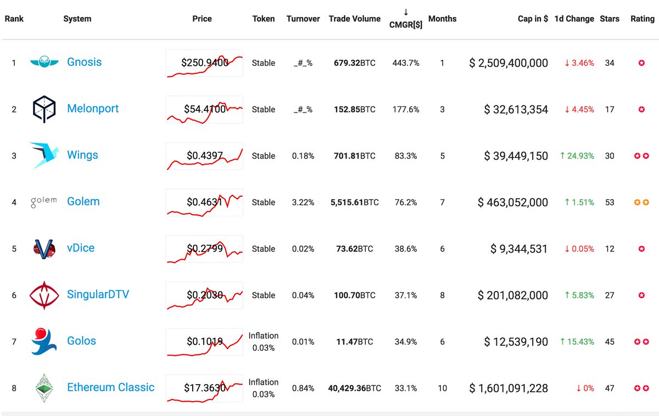Click the 5.83% change for SingularDTV
Screen dimensions: 659x416
(579, 295)
